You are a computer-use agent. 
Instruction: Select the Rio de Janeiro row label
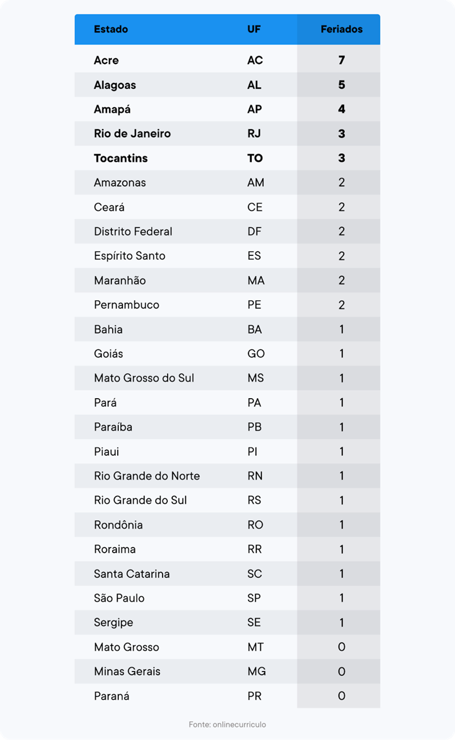pos(132,134)
